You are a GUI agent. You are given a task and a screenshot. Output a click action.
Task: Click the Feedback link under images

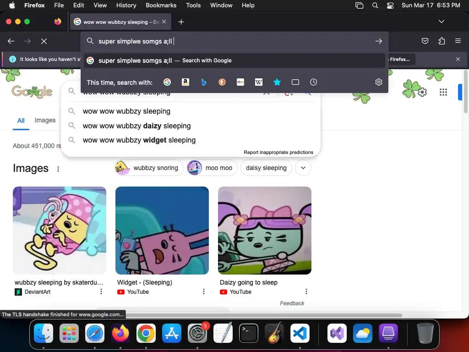click(292, 303)
